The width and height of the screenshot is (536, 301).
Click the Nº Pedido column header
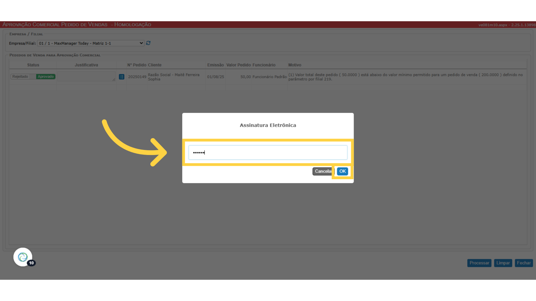point(137,65)
